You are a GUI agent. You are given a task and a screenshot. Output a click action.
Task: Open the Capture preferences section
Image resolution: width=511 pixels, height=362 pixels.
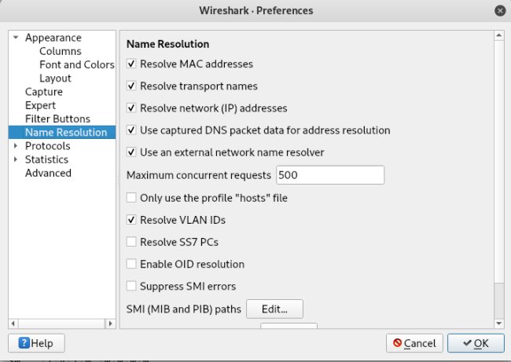coord(44,92)
